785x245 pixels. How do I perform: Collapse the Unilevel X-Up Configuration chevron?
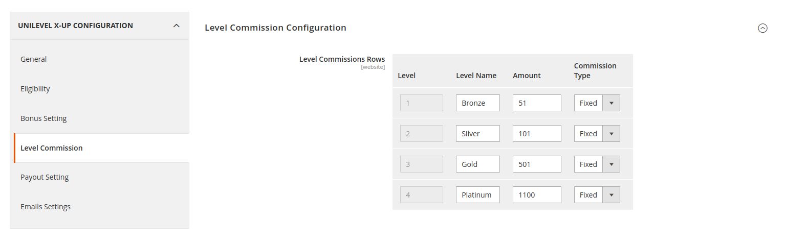177,26
